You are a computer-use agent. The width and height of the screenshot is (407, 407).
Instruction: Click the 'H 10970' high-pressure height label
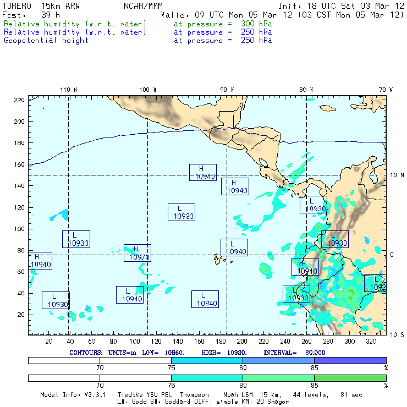coord(137,253)
